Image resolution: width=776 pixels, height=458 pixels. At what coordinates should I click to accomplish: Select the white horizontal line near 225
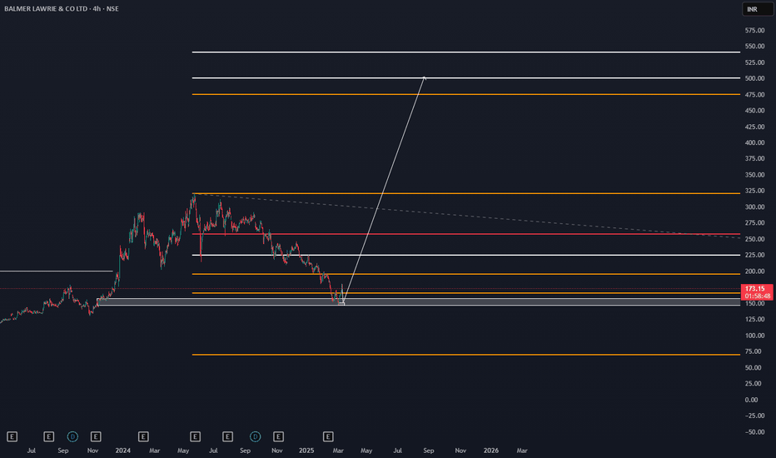pyautogui.click(x=466, y=255)
